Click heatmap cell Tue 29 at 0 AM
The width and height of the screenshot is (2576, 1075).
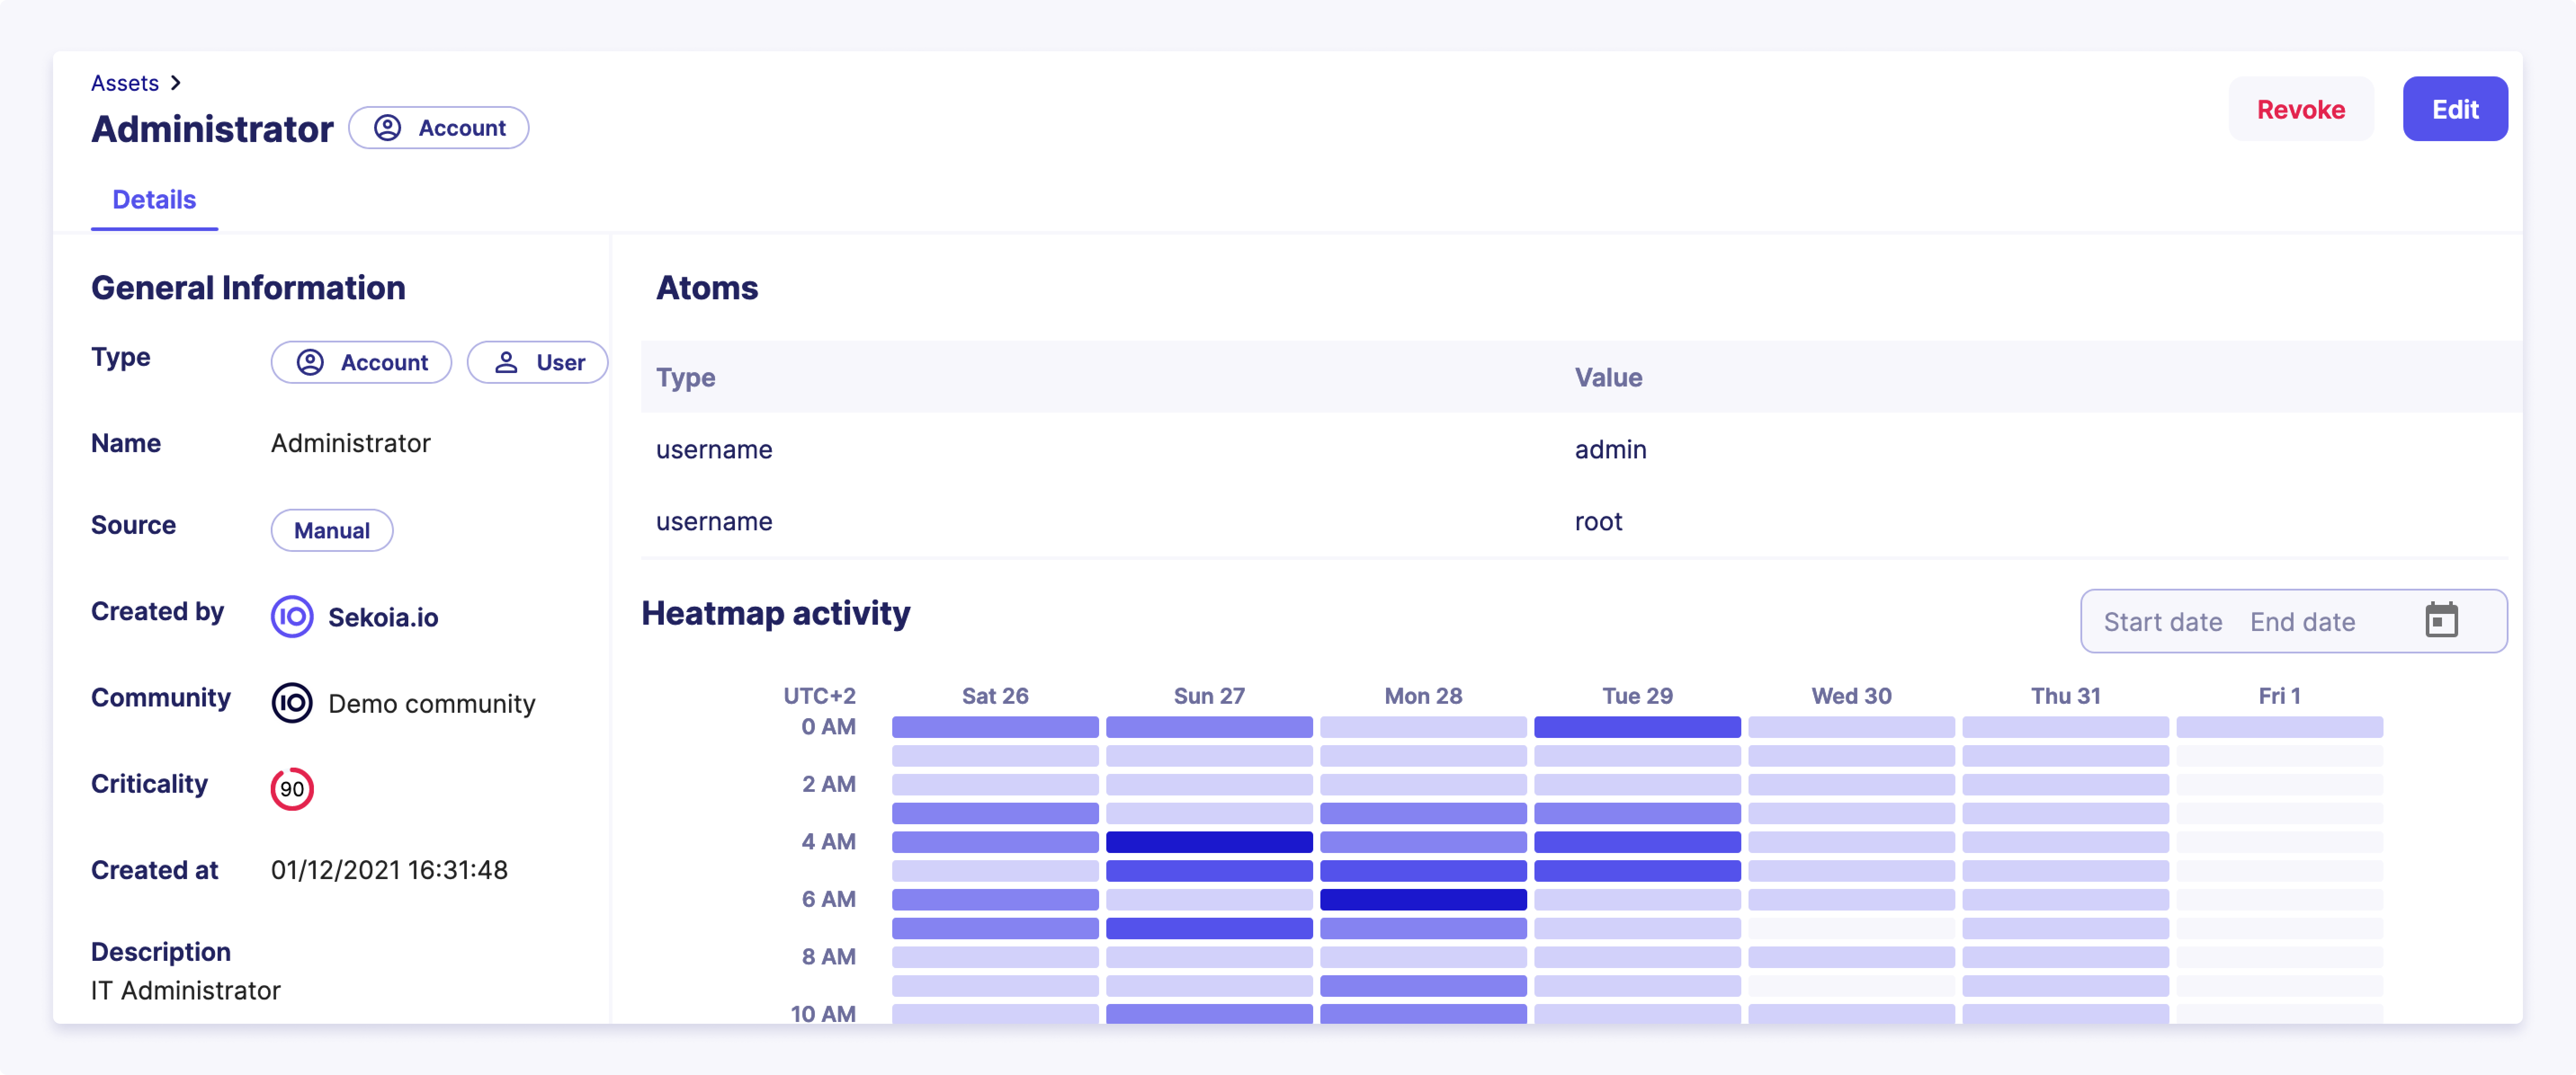click(x=1636, y=726)
